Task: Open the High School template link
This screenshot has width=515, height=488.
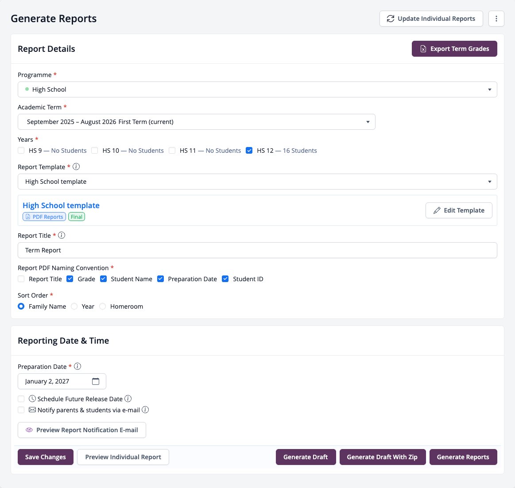Action: (61, 205)
